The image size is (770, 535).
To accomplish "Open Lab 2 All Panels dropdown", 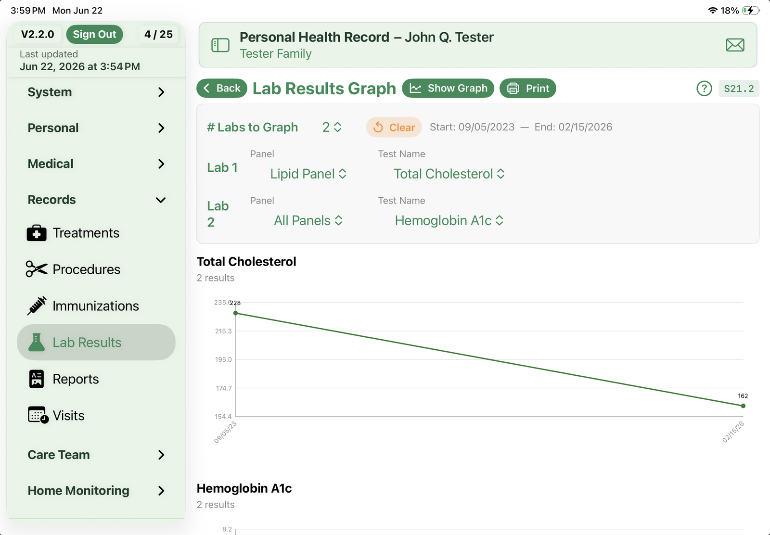I will 308,220.
